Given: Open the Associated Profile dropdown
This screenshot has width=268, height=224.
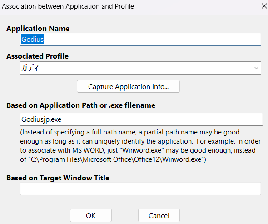Looking at the screenshot, I should 140,68.
